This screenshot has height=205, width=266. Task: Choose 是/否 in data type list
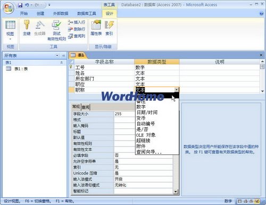[x=157, y=129]
